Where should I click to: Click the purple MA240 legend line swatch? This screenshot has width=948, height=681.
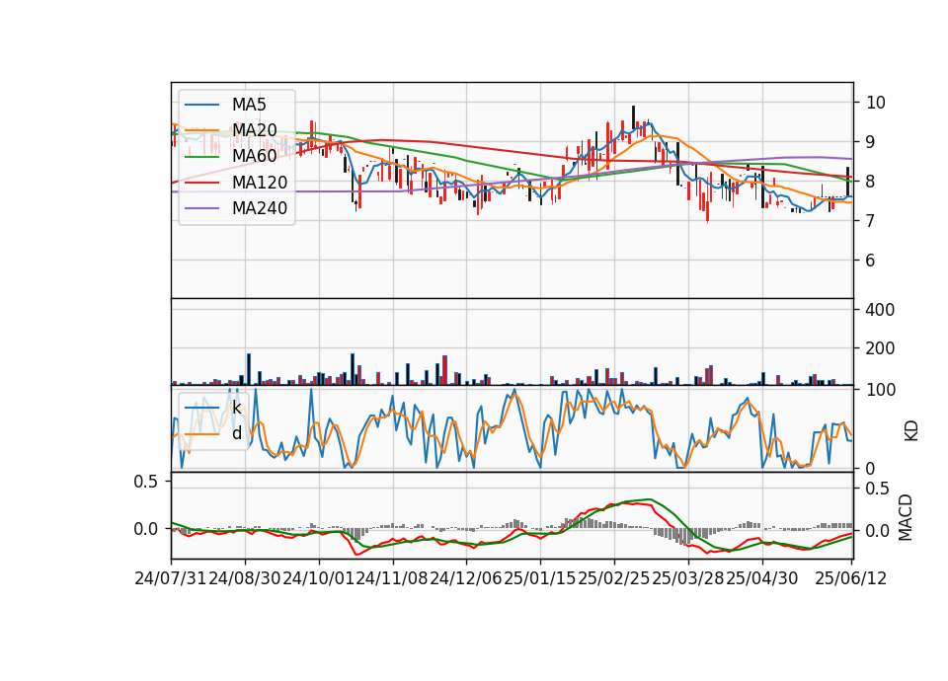coord(201,208)
